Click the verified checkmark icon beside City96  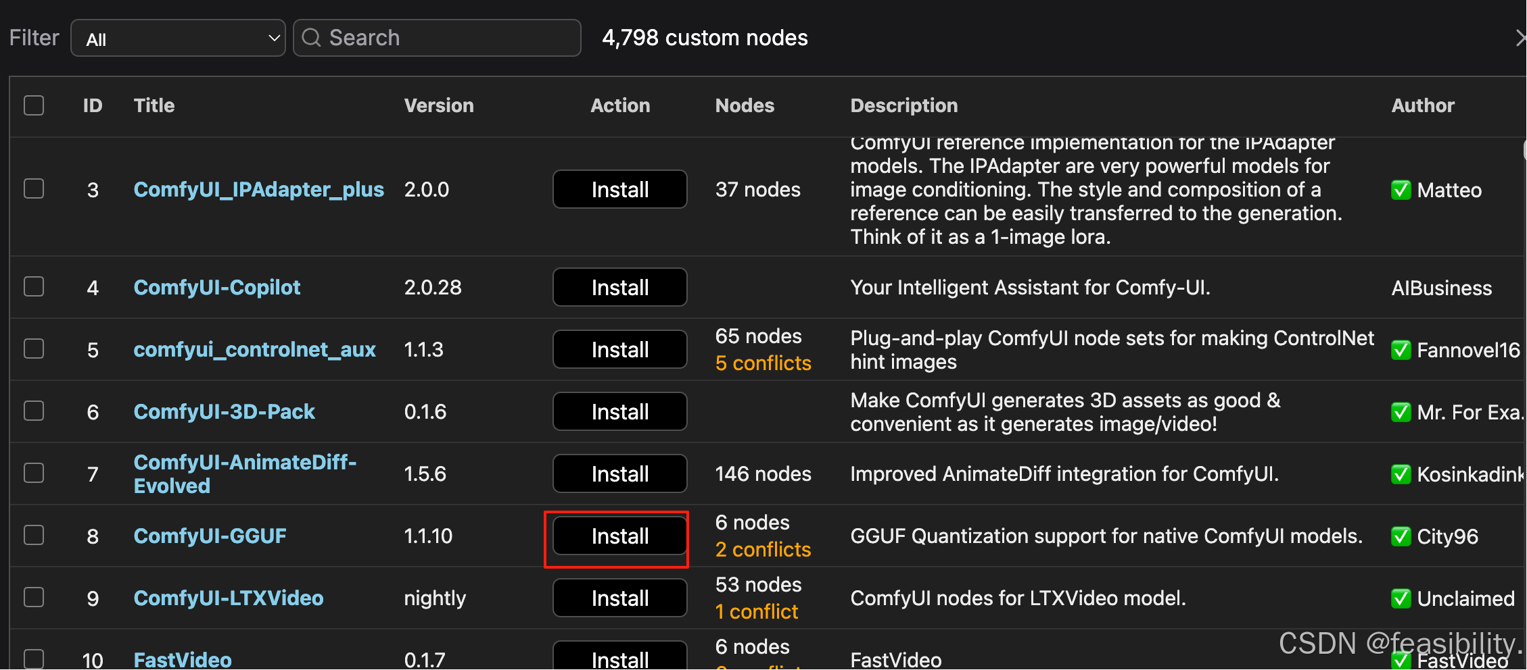[1401, 536]
